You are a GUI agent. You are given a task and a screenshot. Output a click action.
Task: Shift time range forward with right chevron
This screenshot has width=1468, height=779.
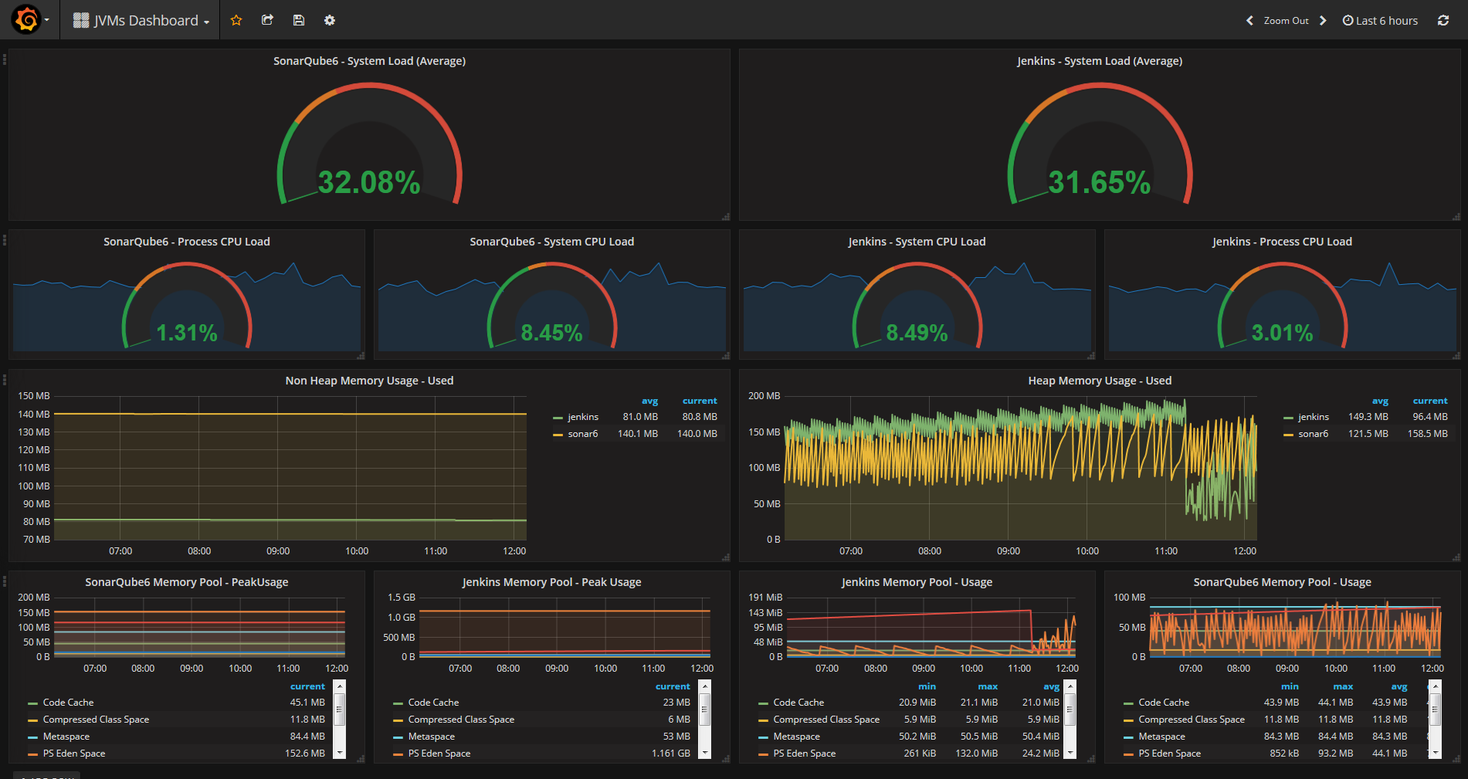(1323, 21)
